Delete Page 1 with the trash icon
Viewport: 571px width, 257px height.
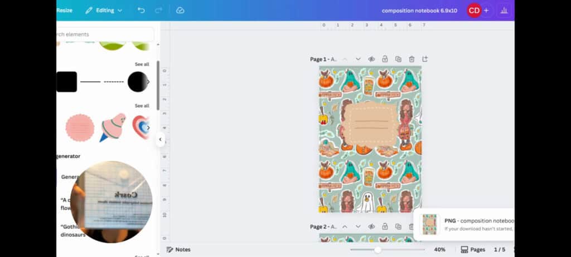click(412, 59)
